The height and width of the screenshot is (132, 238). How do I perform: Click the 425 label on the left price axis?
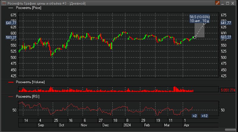13,76
